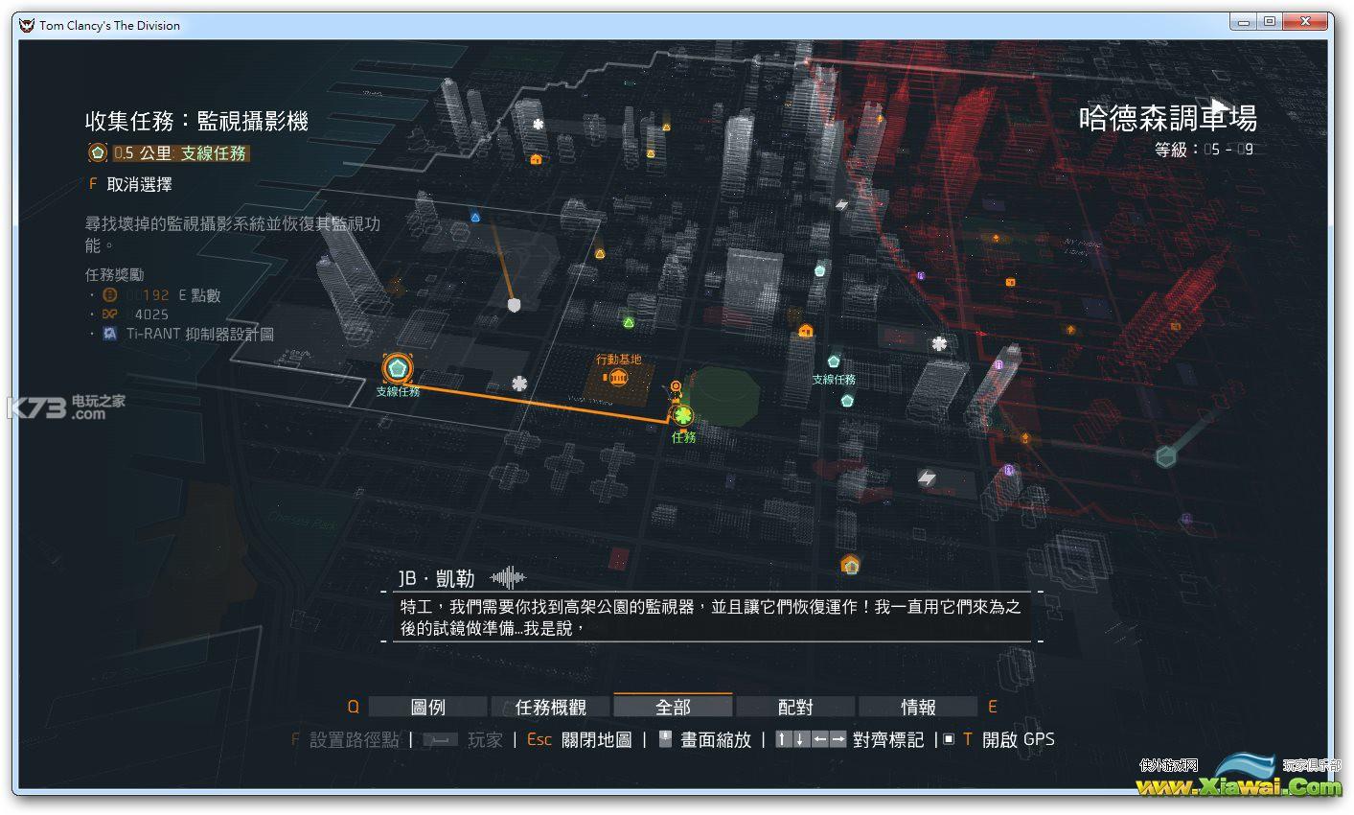This screenshot has height=815, width=1354.
Task: Click the 哈德森調車場 district name
Action: 1167,118
